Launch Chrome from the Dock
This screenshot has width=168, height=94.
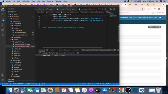click(x=121, y=90)
